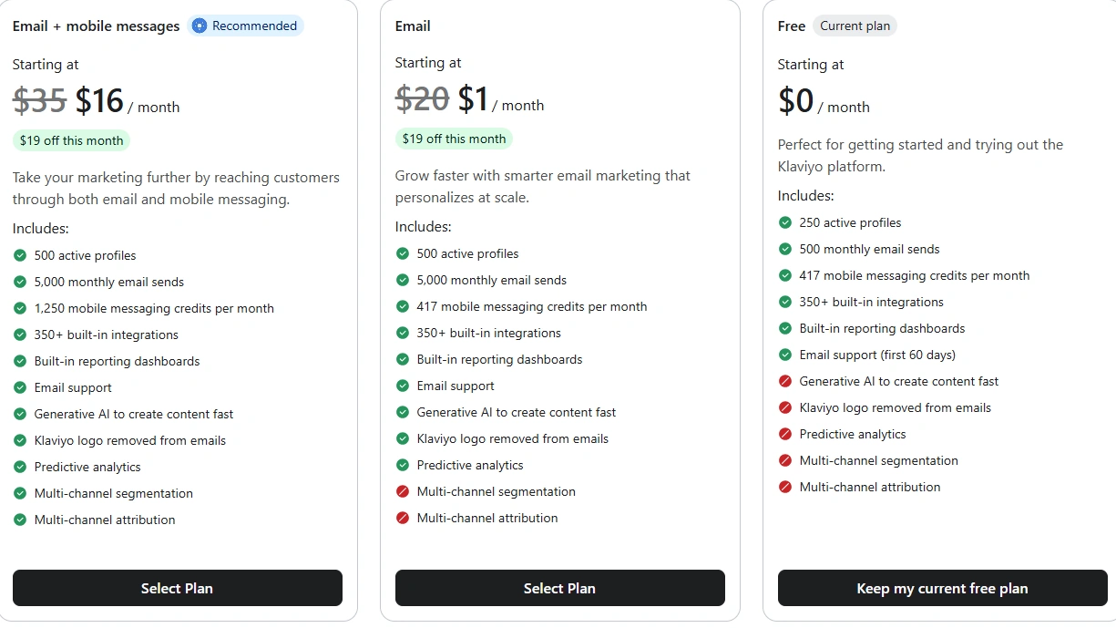Click green check beside 250 active profiles
Viewport: 1116px width, 628px height.
click(785, 222)
